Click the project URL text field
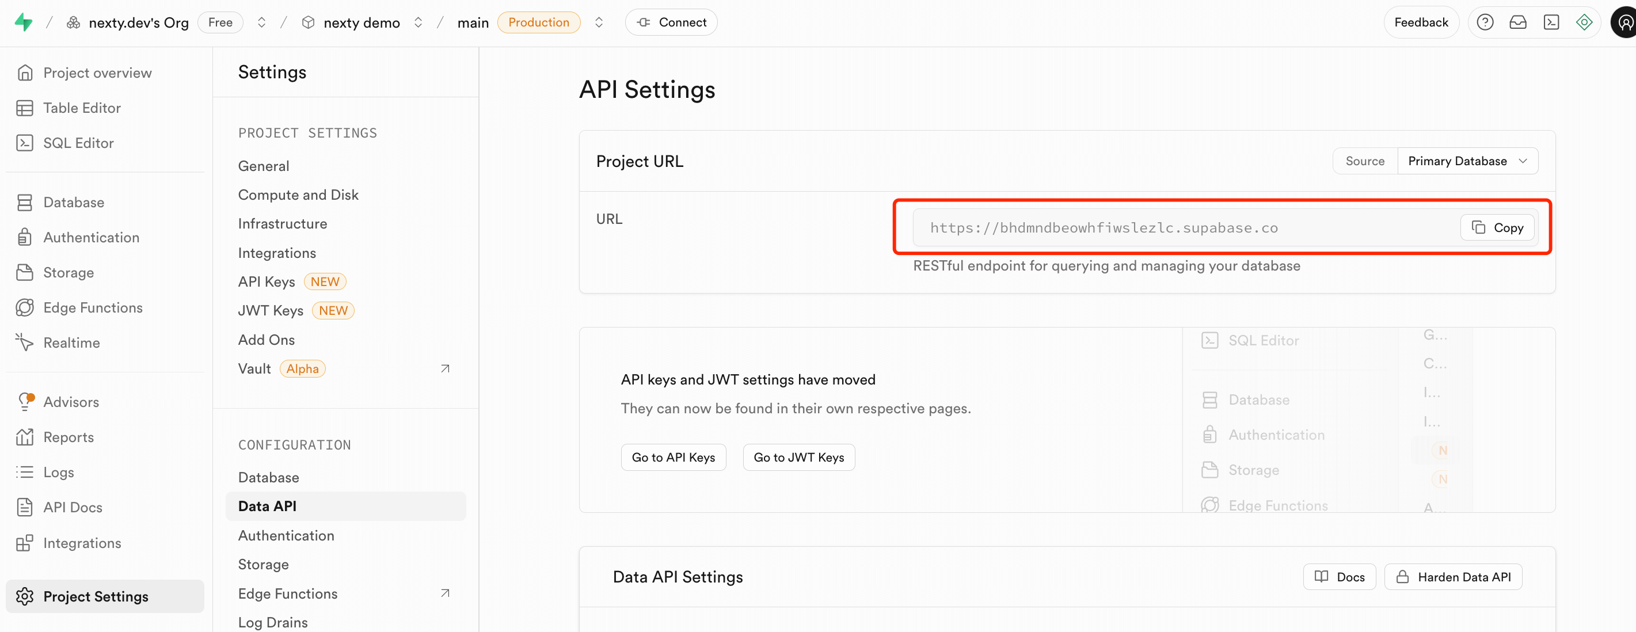Screen dimensions: 1636x632 [1181, 227]
